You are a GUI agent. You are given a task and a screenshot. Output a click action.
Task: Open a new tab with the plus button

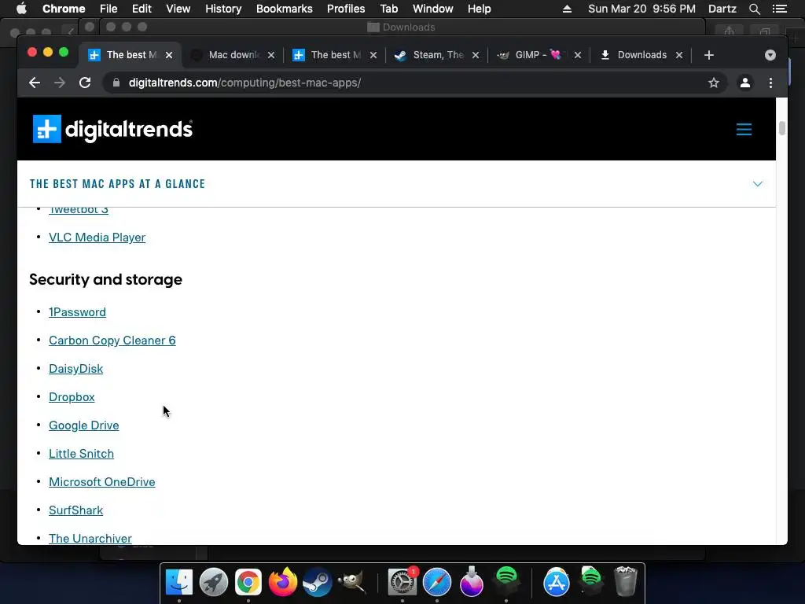pos(709,55)
